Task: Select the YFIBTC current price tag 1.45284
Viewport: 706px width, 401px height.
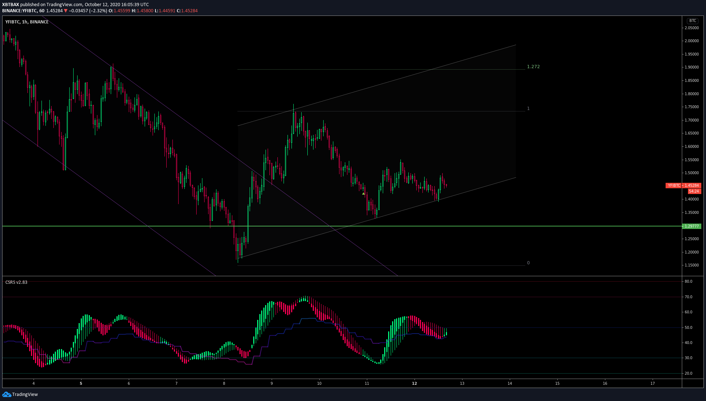Action: (x=683, y=185)
